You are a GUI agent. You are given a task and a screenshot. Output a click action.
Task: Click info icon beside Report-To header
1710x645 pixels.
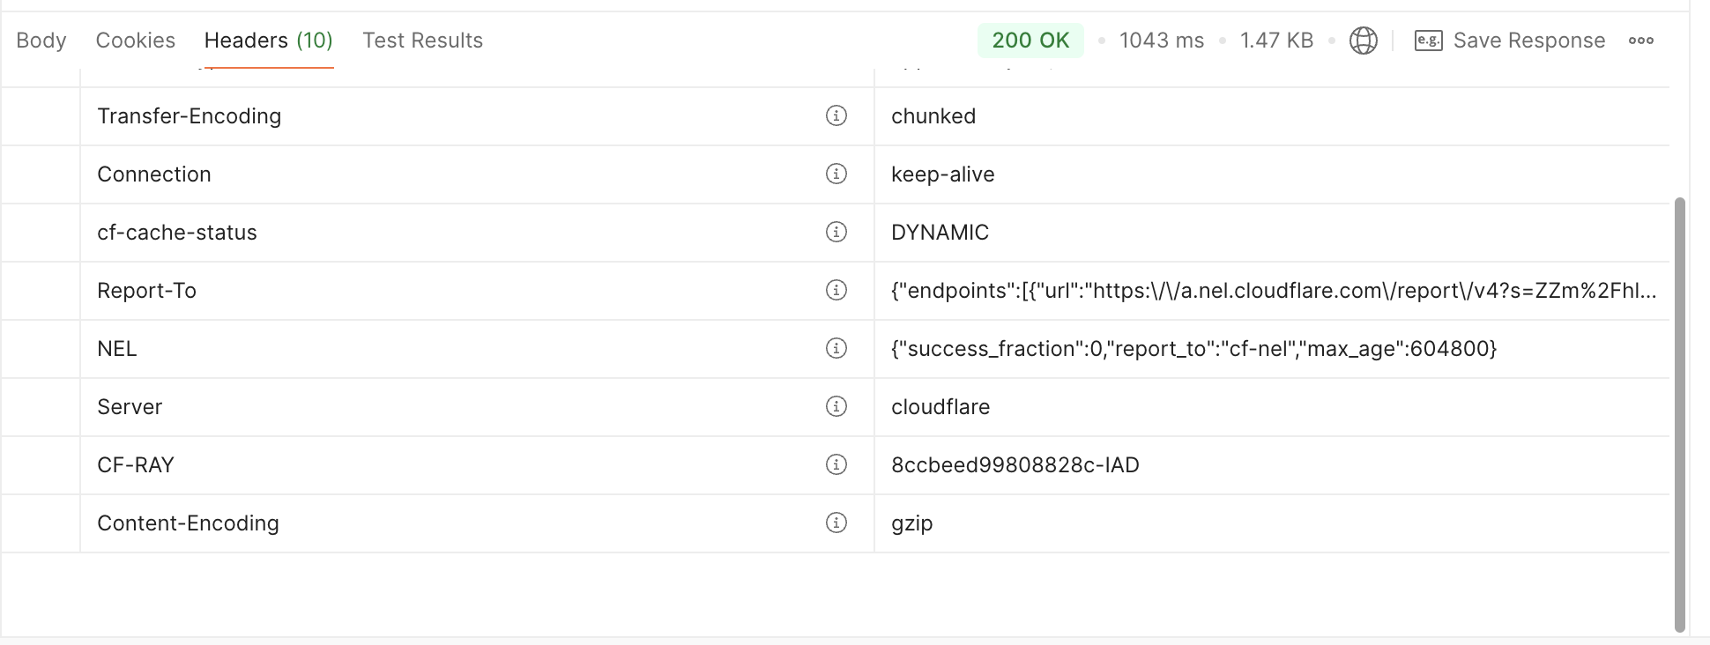point(836,290)
